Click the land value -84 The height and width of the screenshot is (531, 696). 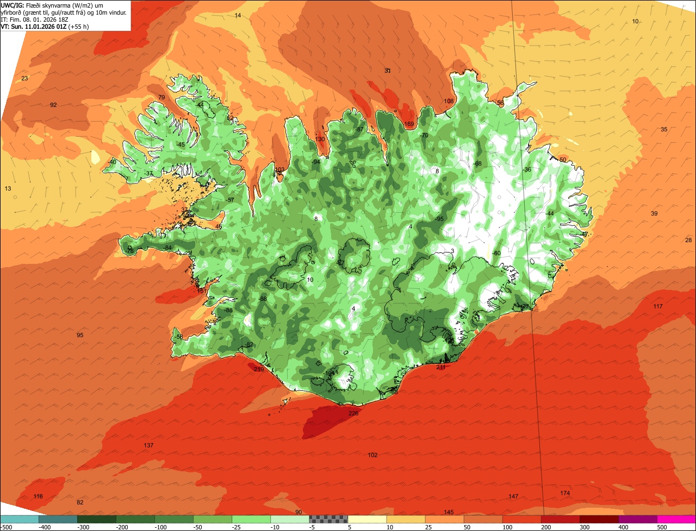(168, 248)
